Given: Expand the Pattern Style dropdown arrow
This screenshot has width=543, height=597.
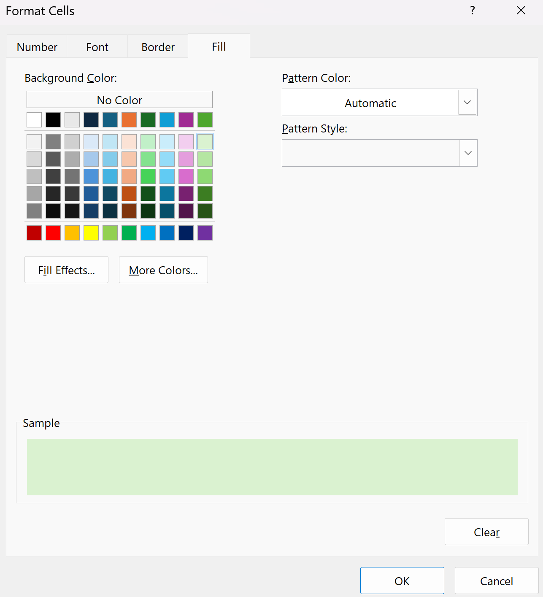Looking at the screenshot, I should click(x=468, y=153).
